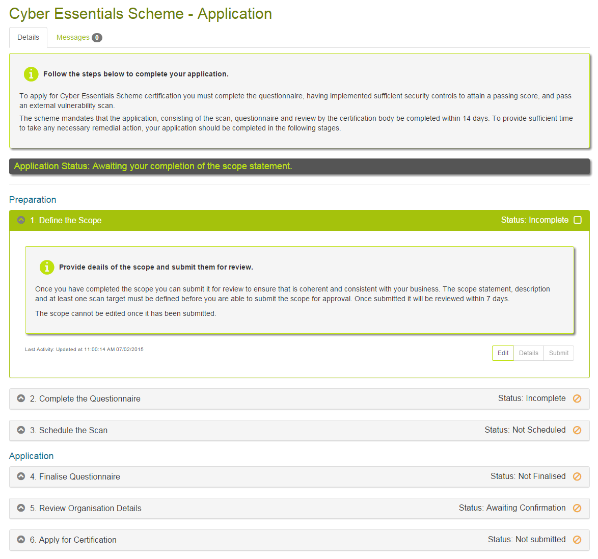Collapse the 'Define the Scope' section chevron

21,220
